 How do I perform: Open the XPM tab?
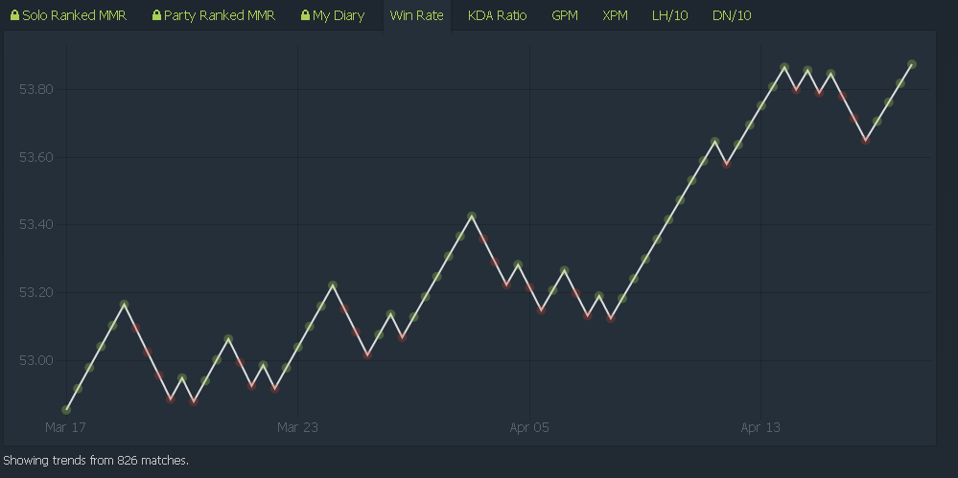pos(615,15)
